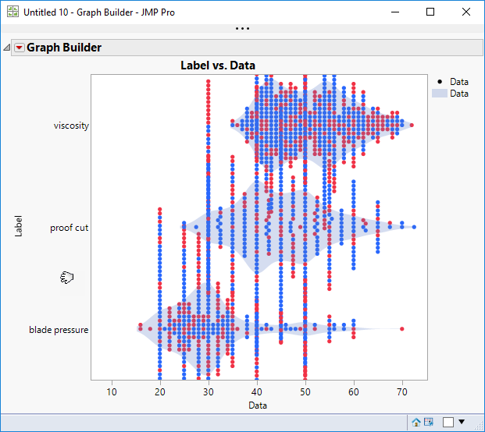Click the X axis tick value 20

pyautogui.click(x=160, y=392)
